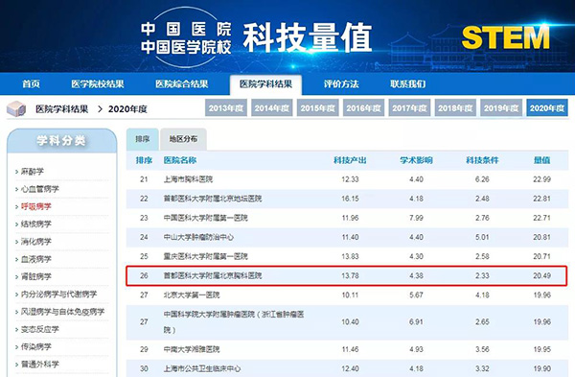The width and height of the screenshot is (575, 377).
Task: Click 学术影响 value 7.99
Action: pyautogui.click(x=416, y=218)
